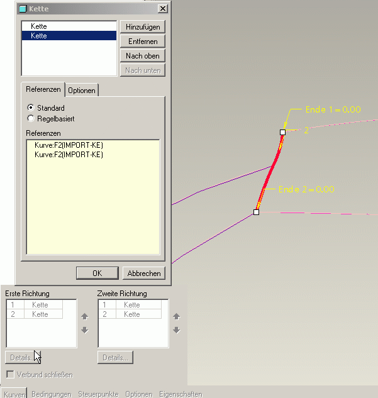The width and height of the screenshot is (378, 398).
Task: Select first Kurve:F2(IMPORT-KE) reference
Action: click(69, 145)
